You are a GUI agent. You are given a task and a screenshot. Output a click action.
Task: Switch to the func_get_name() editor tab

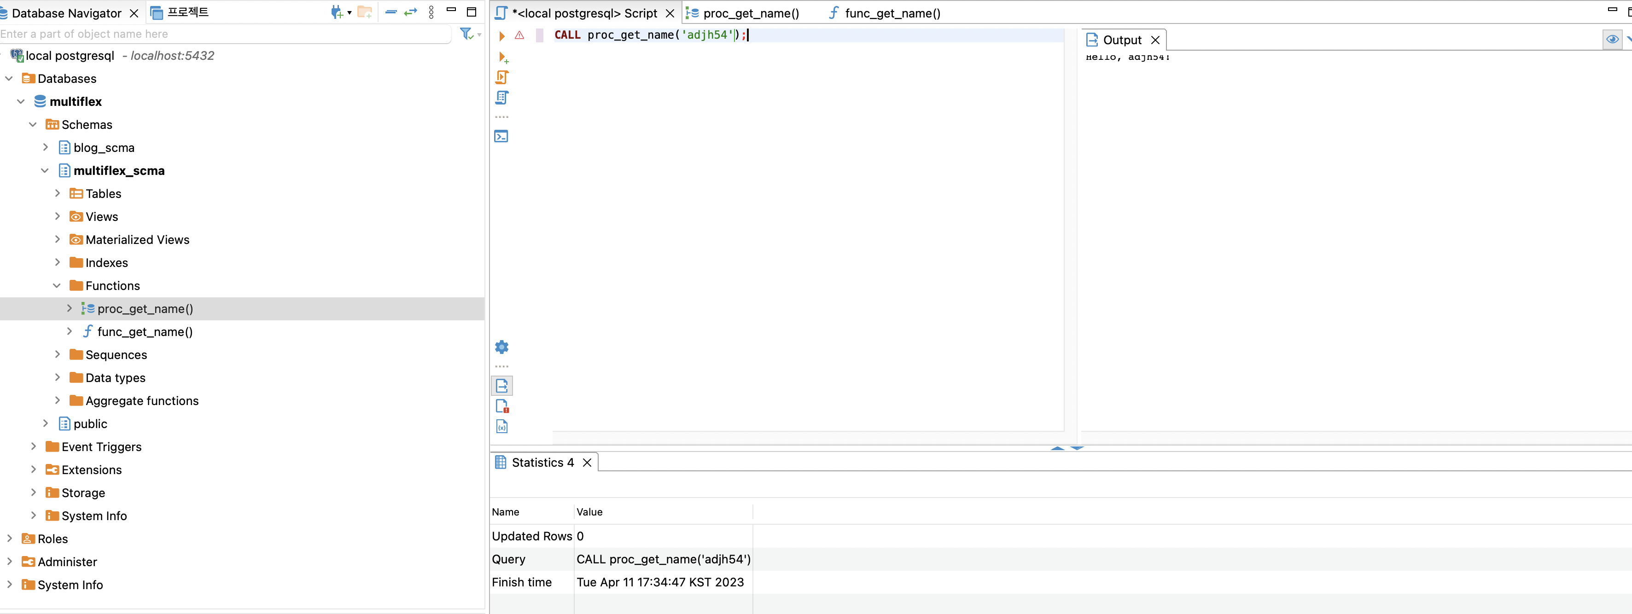(892, 13)
